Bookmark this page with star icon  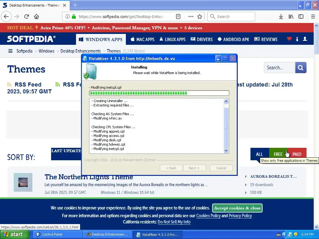pos(200,16)
